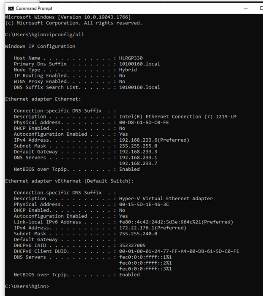Click the Command Prompt title bar text
Screen dimensions: 263x296
point(34,8)
